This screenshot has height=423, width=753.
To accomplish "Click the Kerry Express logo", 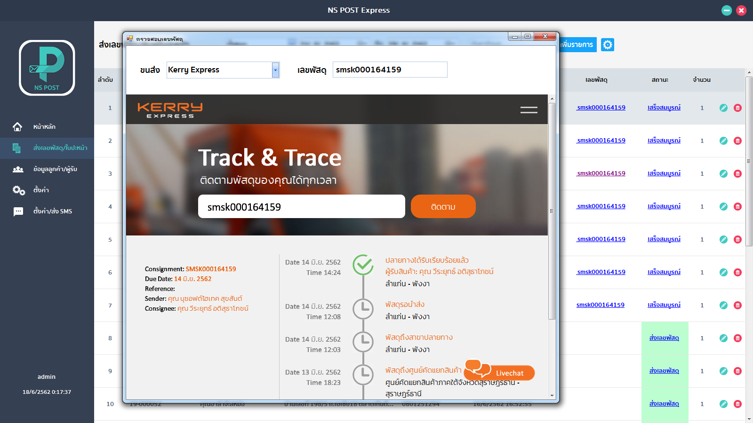I will tap(170, 110).
